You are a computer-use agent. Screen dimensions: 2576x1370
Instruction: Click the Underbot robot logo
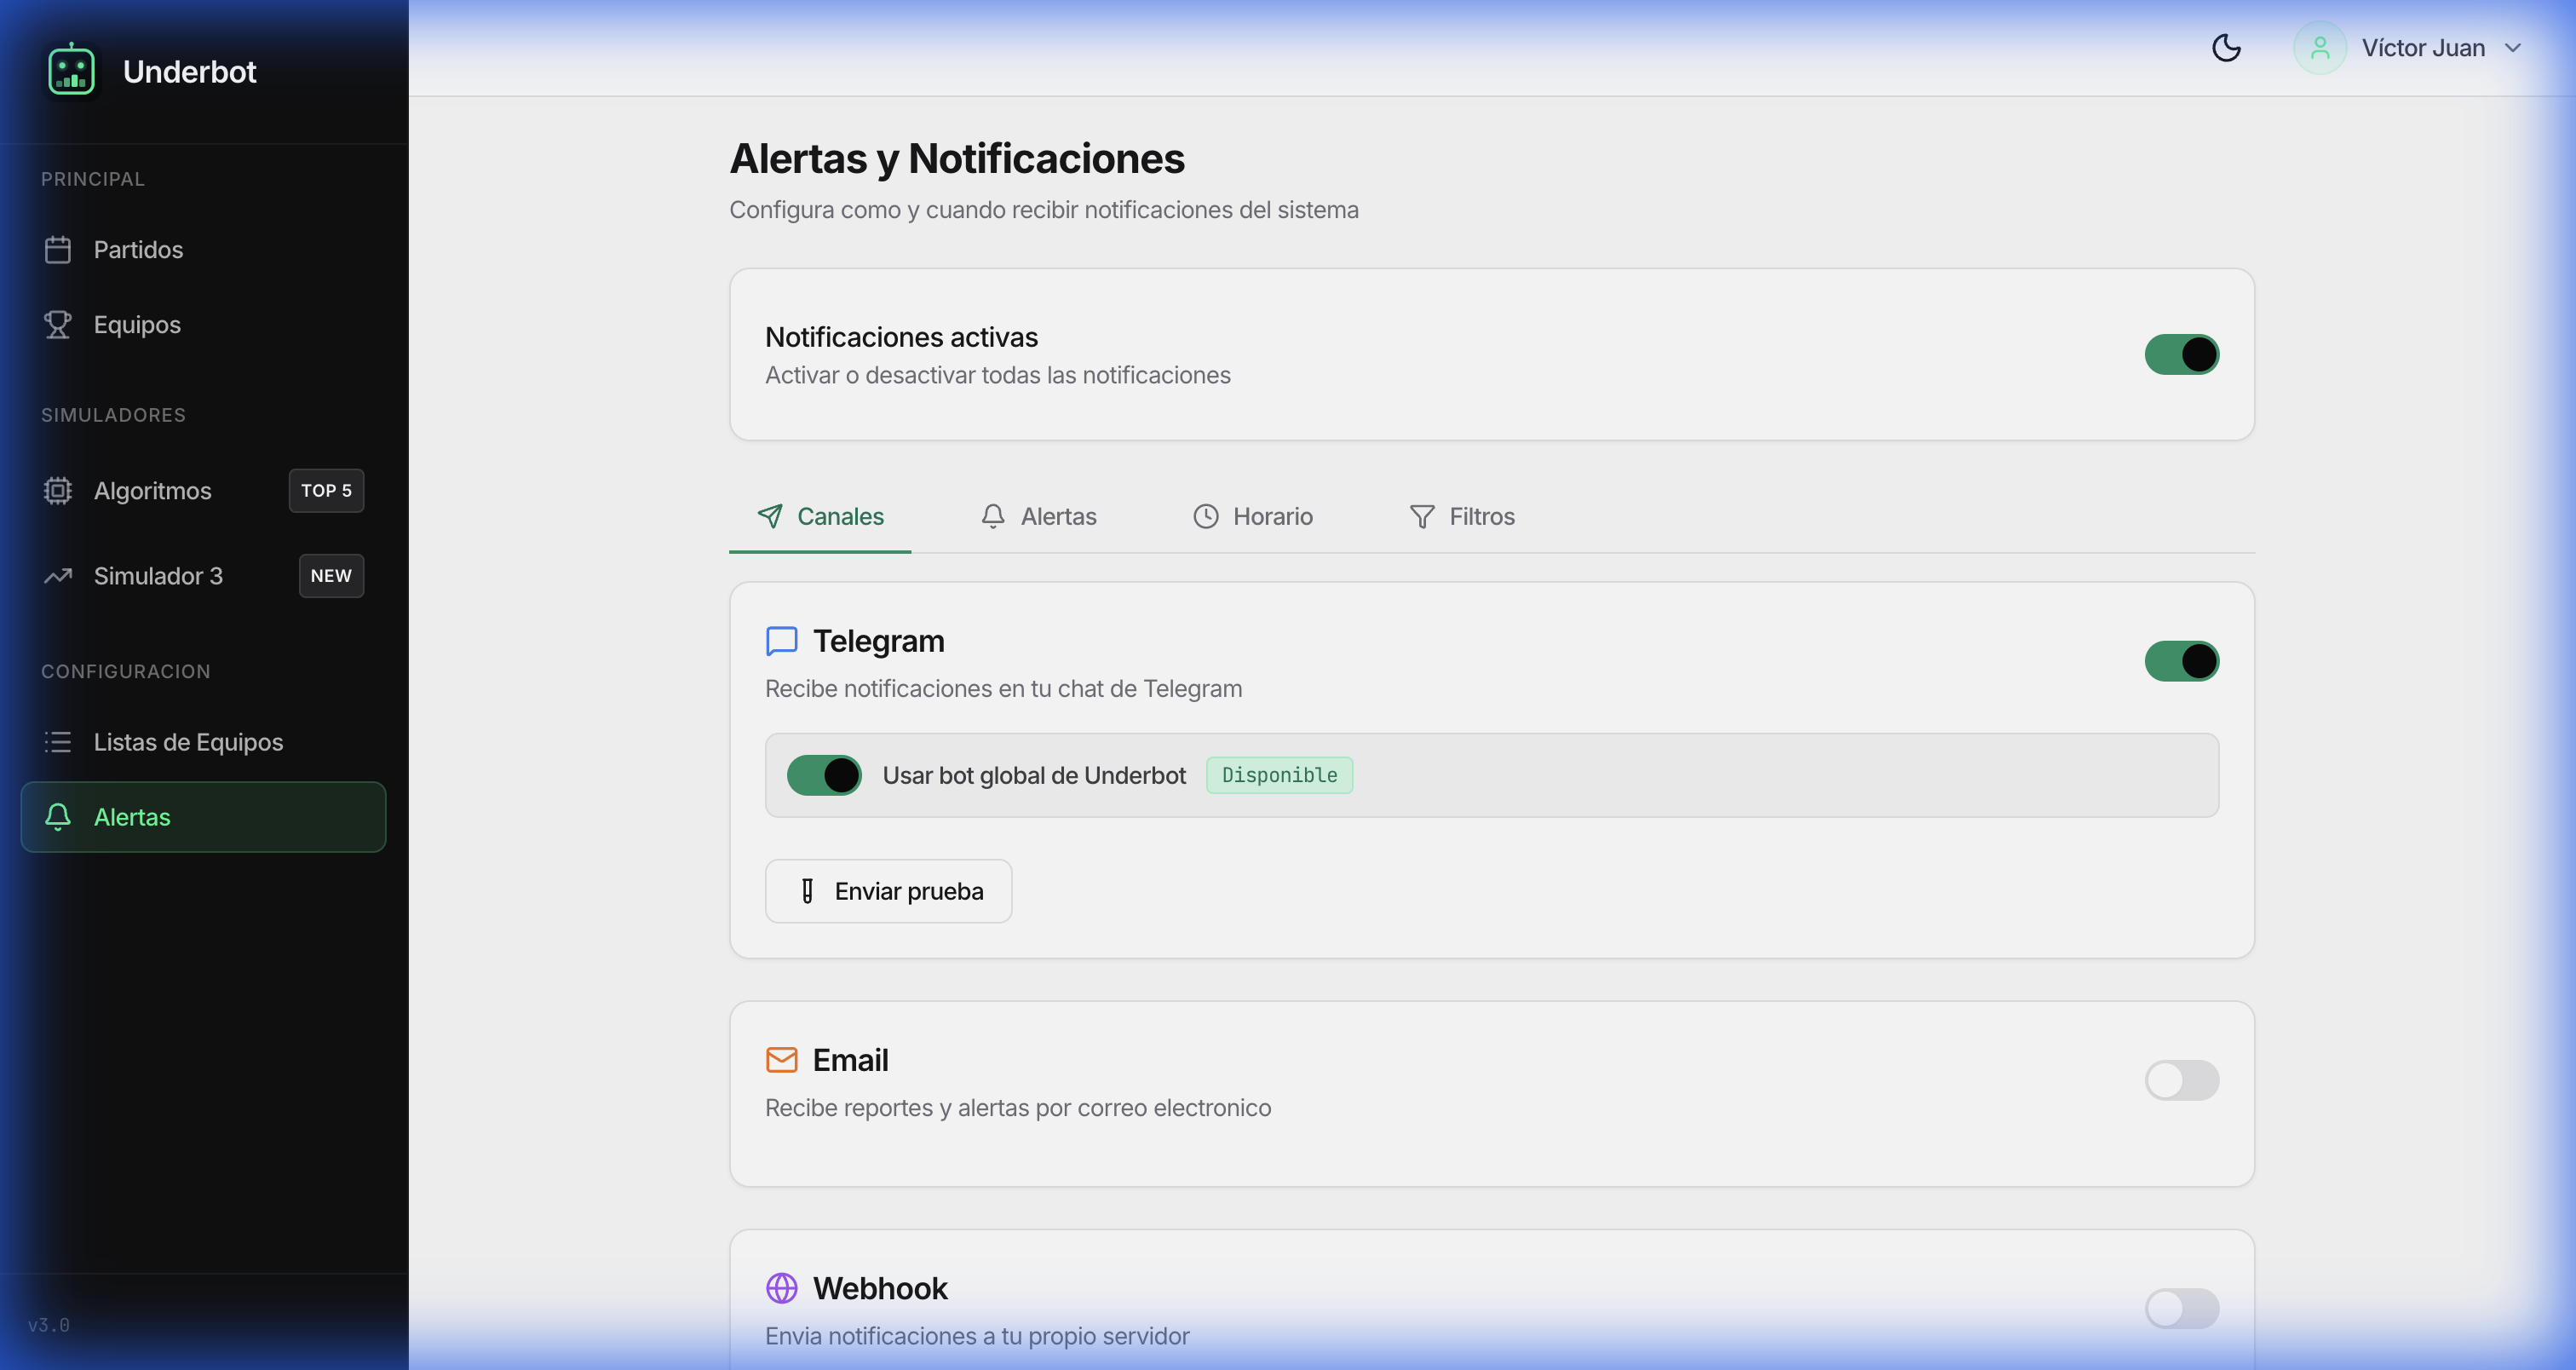pos(71,69)
